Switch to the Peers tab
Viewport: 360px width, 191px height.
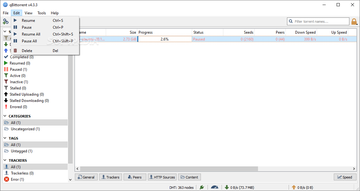click(x=135, y=177)
